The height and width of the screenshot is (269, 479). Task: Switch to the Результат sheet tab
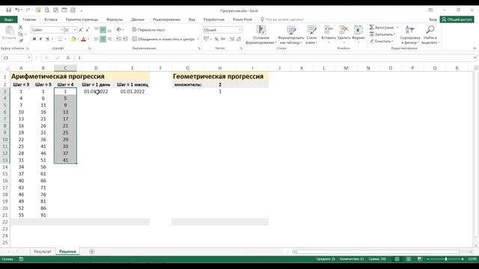point(43,252)
